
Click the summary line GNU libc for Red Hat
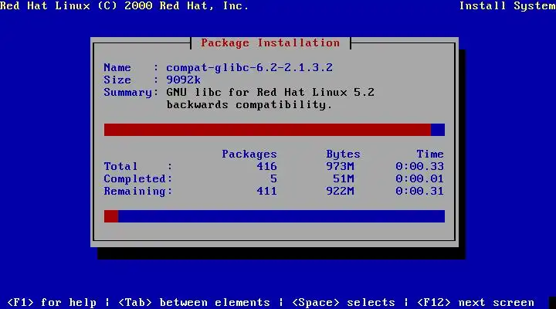pos(270,92)
